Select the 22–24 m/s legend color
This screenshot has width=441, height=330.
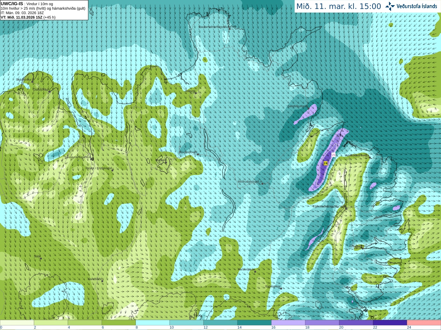click(390, 323)
